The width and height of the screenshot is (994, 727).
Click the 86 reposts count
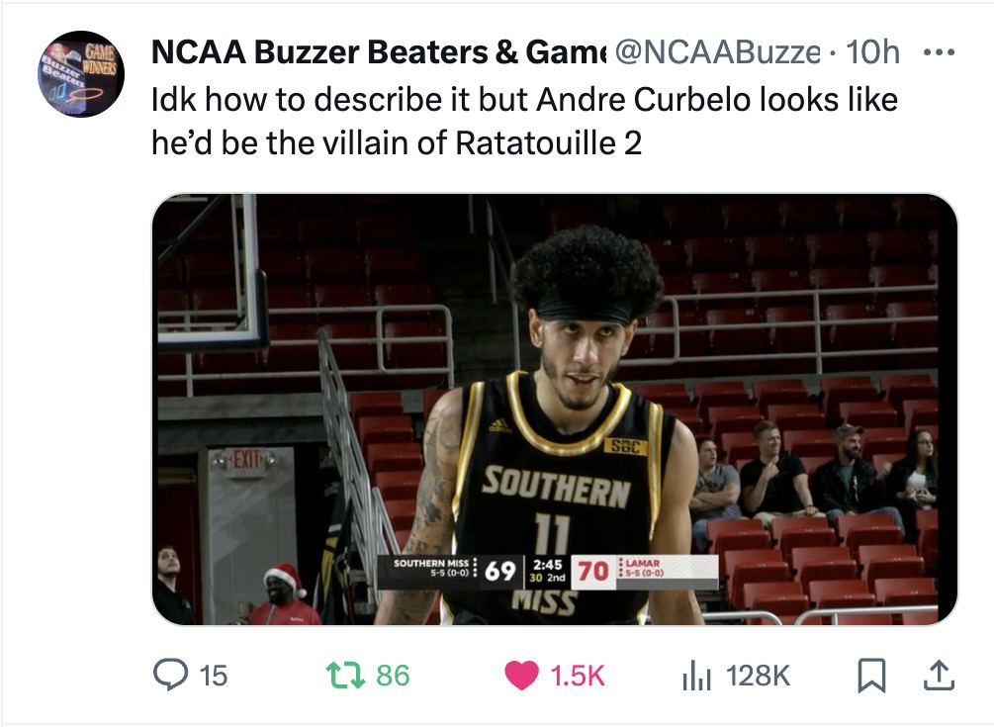tap(393, 676)
